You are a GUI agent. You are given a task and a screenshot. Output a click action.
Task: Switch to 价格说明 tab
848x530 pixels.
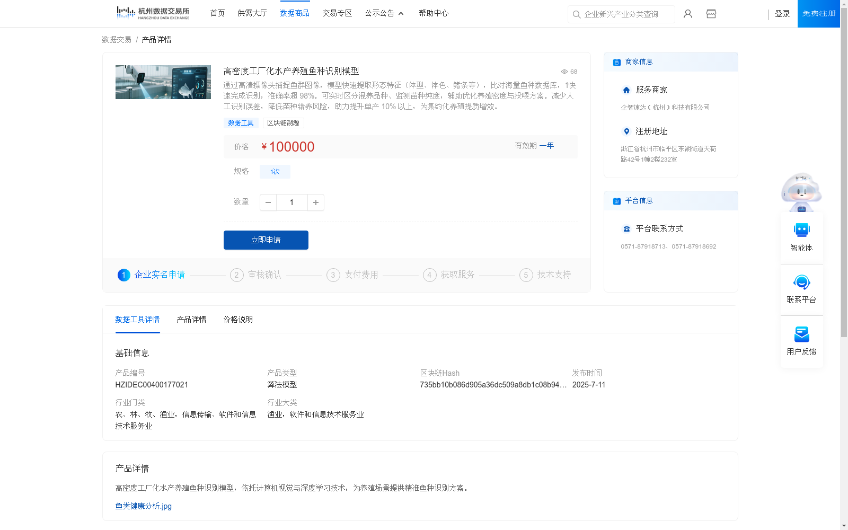(x=238, y=320)
